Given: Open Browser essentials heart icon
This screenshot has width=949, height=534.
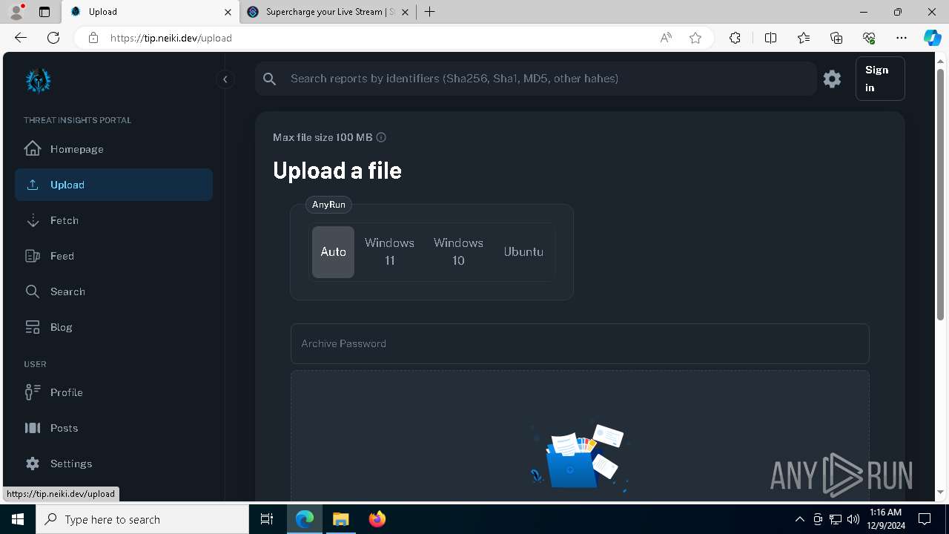Looking at the screenshot, I should [x=869, y=38].
